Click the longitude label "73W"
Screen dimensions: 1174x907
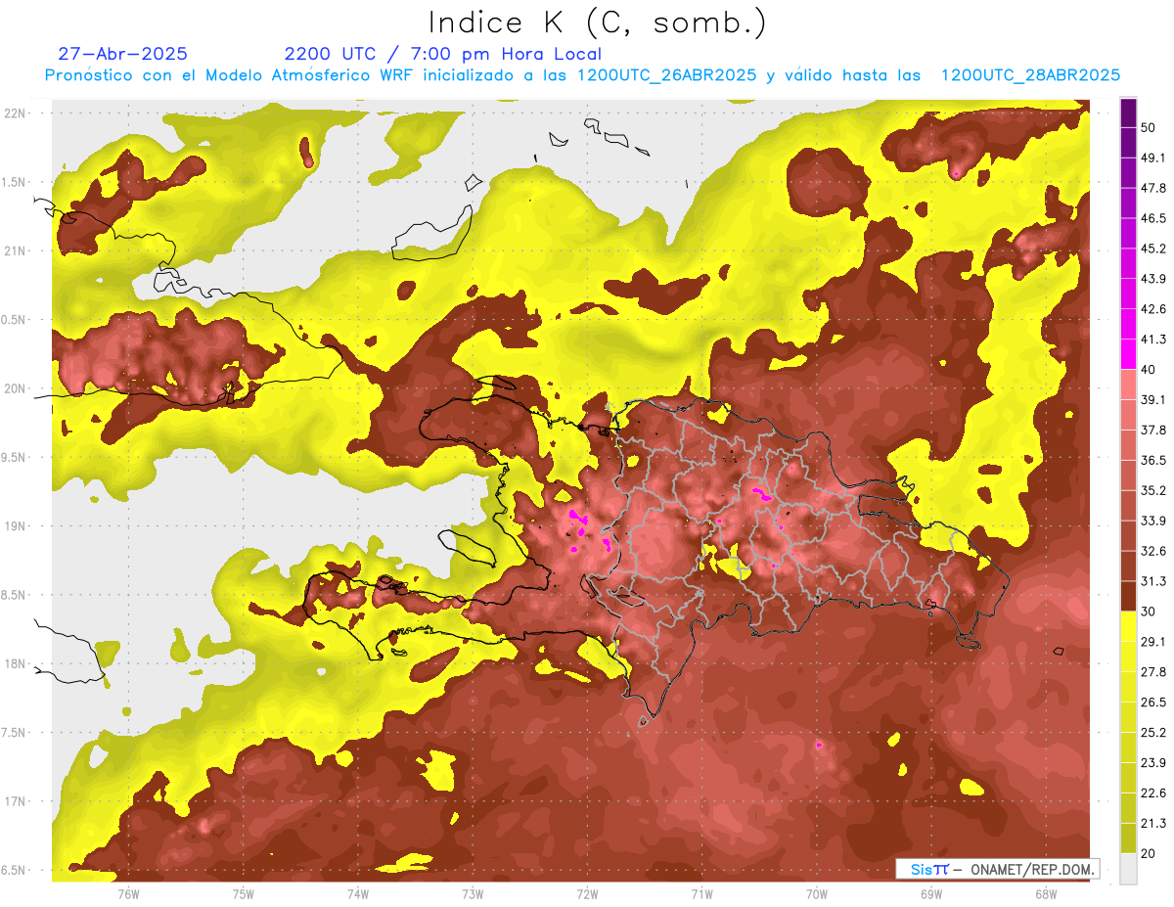(x=473, y=893)
